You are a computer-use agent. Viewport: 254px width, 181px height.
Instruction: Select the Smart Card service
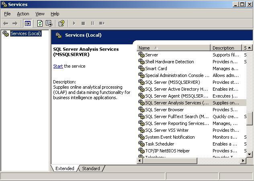point(192,69)
